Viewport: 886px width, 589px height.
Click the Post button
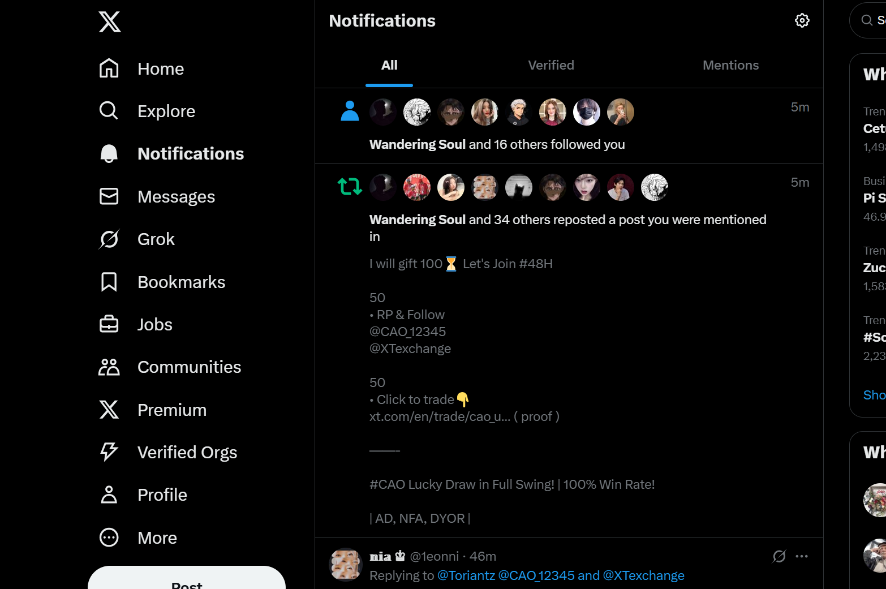click(187, 579)
